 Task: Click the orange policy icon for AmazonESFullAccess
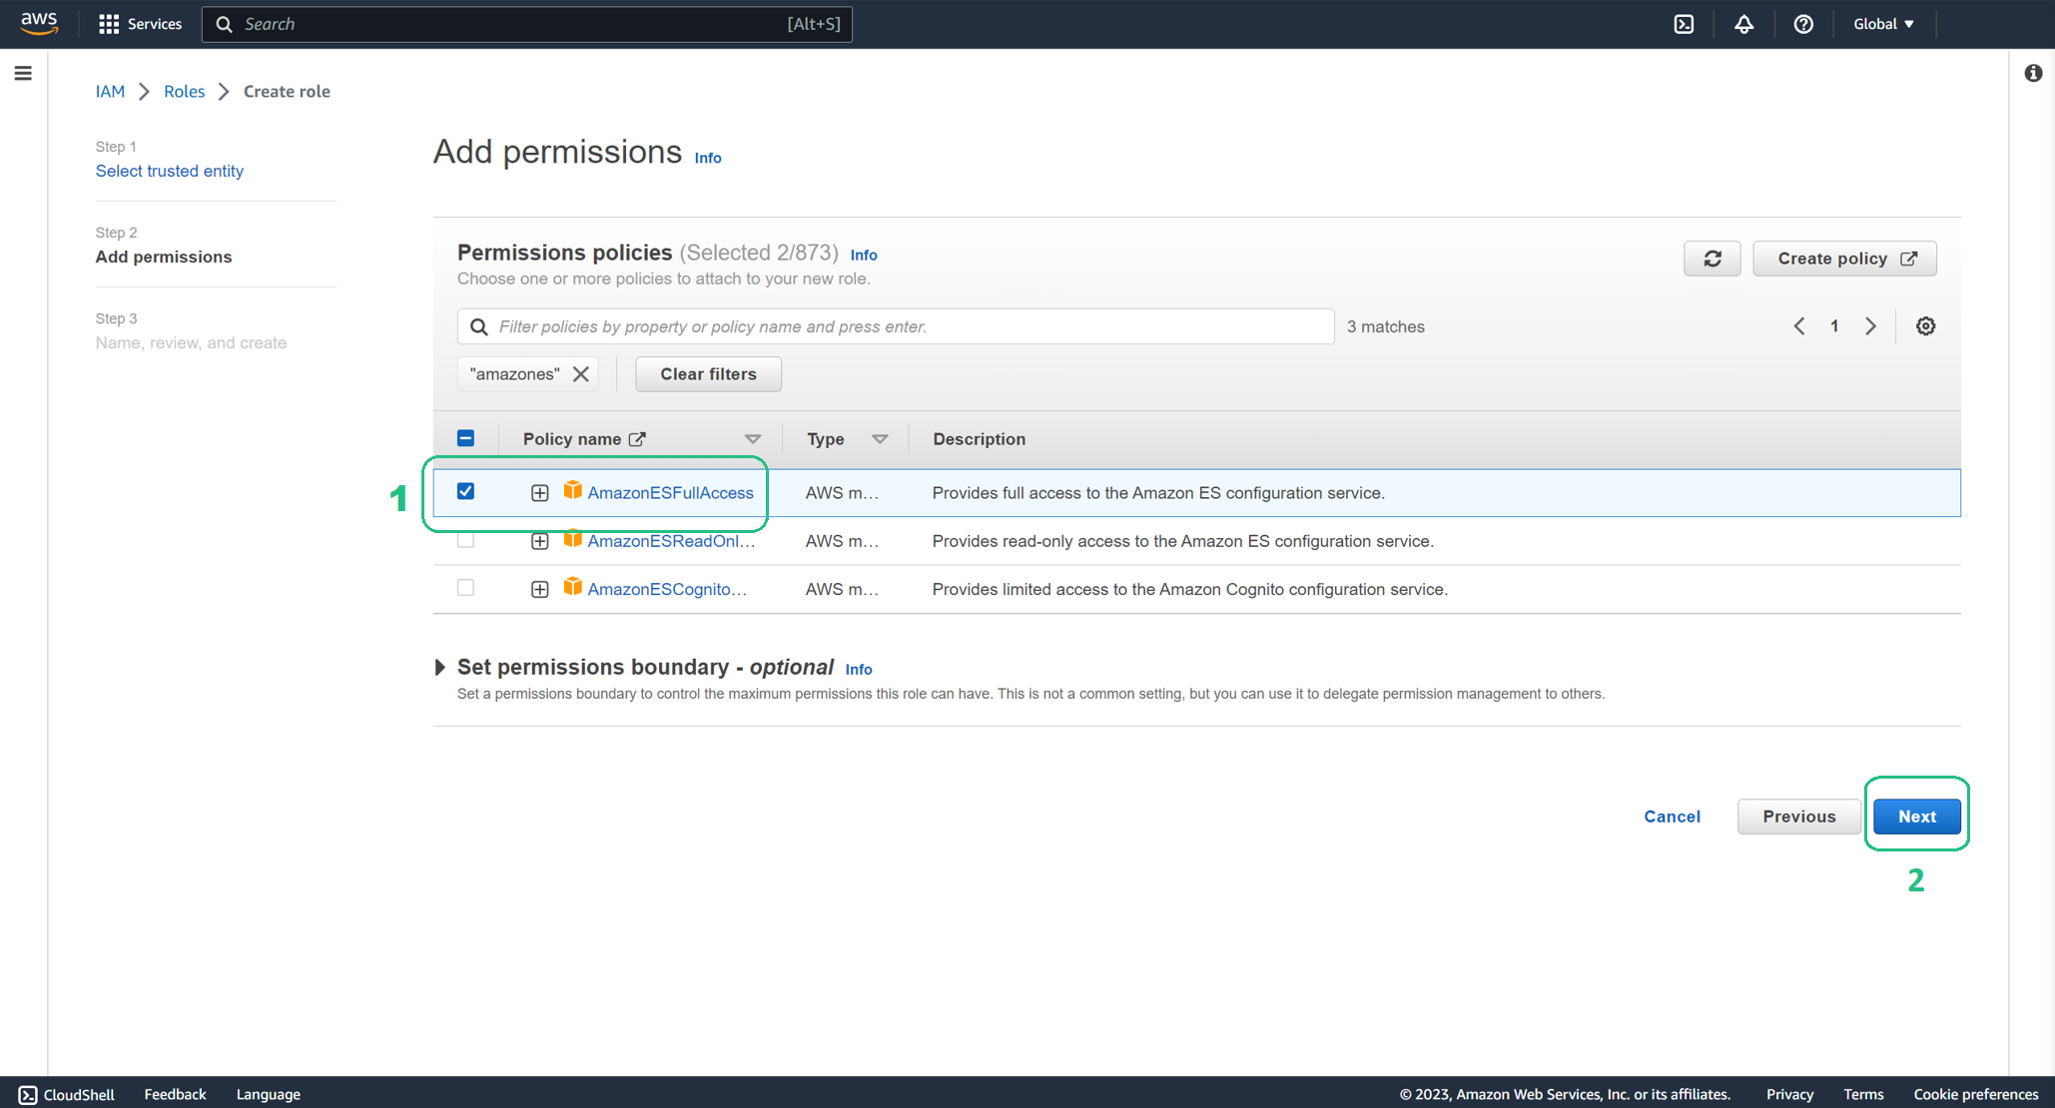click(x=572, y=490)
